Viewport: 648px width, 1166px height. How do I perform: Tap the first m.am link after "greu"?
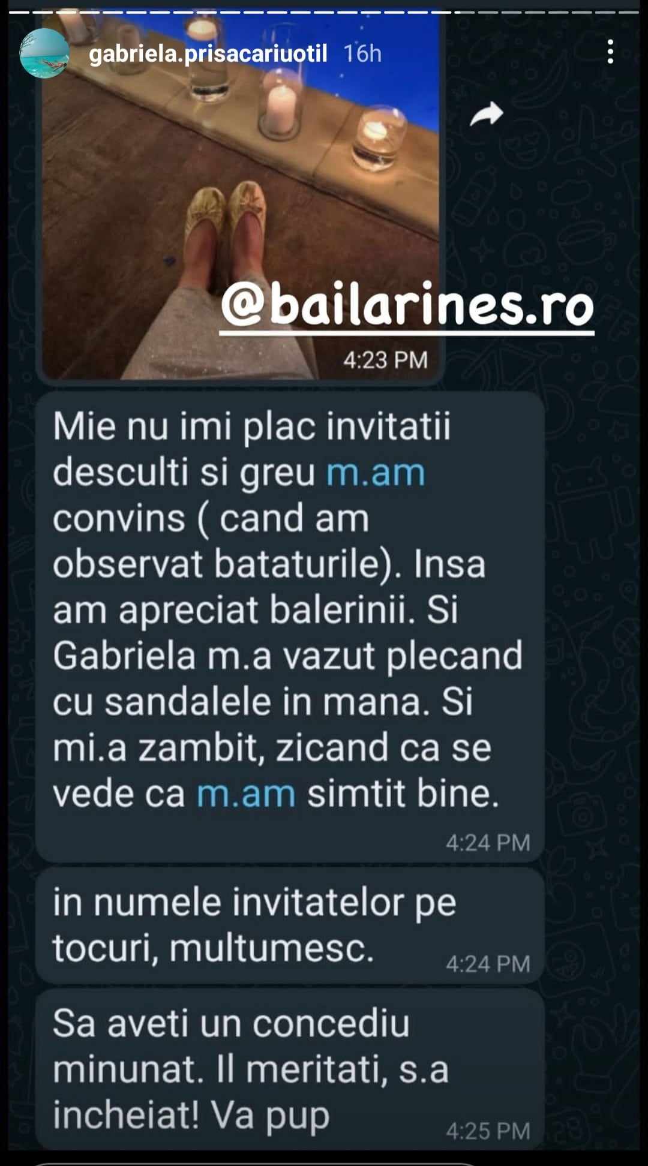pyautogui.click(x=376, y=472)
